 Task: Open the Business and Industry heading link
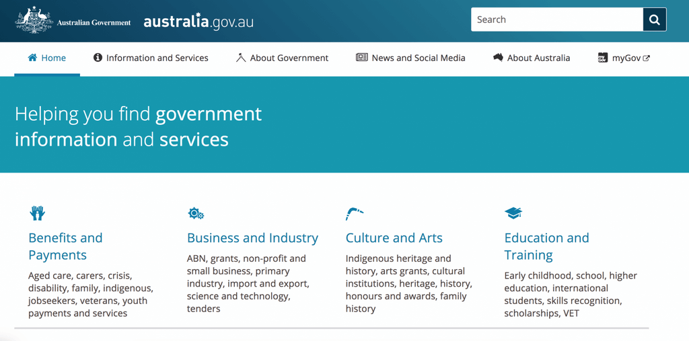click(252, 238)
